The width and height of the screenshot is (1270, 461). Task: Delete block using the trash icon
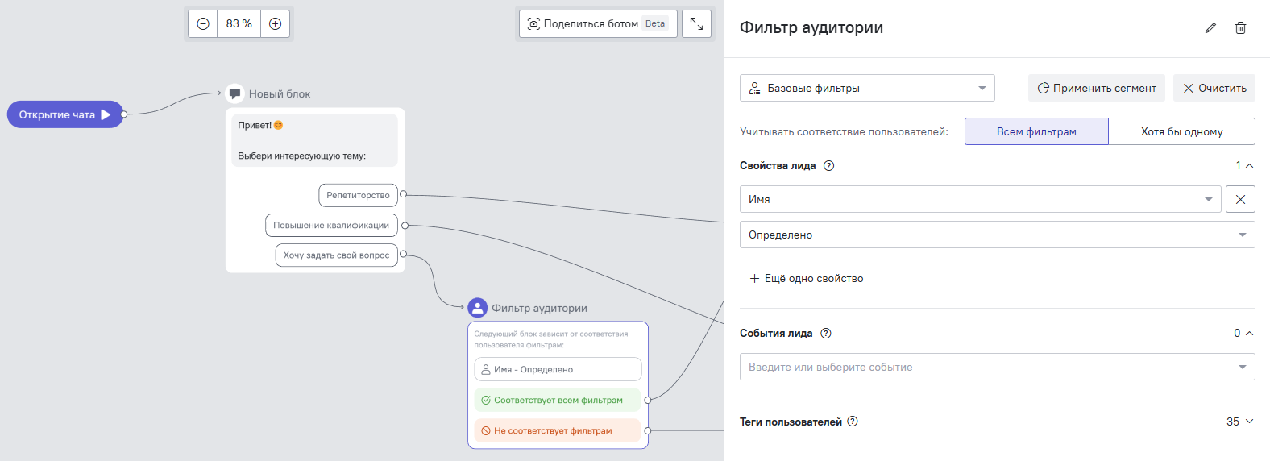pos(1240,28)
